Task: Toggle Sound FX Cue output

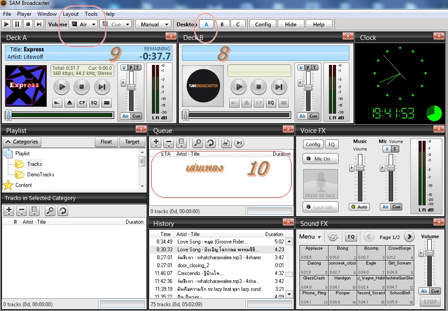Action: coord(435,291)
